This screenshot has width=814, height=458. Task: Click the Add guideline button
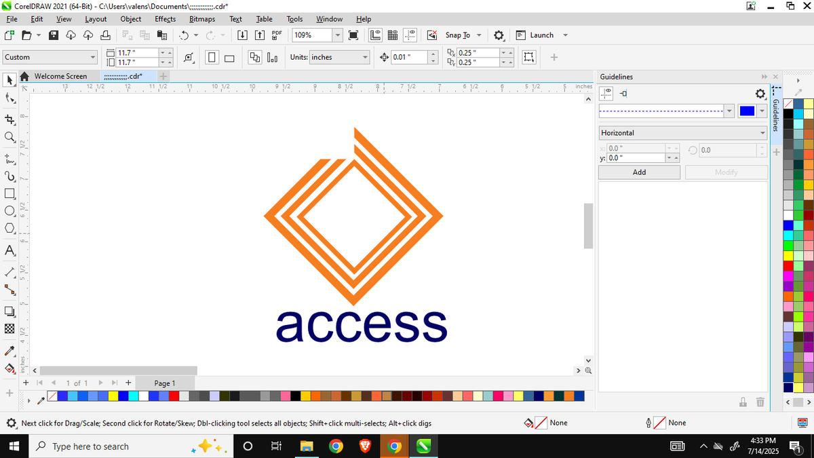639,172
